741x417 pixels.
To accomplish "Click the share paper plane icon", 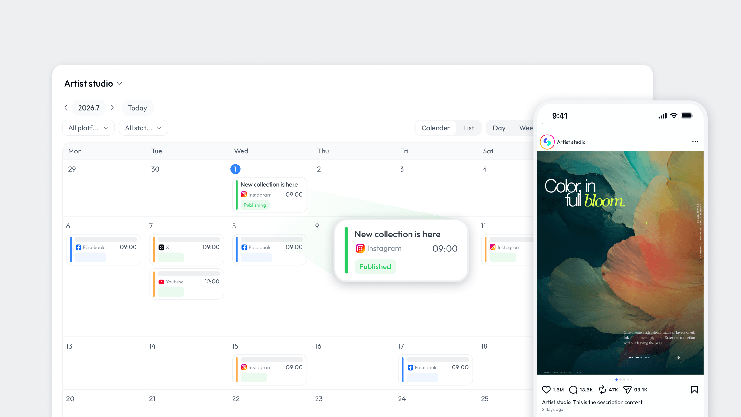I will [x=627, y=390].
